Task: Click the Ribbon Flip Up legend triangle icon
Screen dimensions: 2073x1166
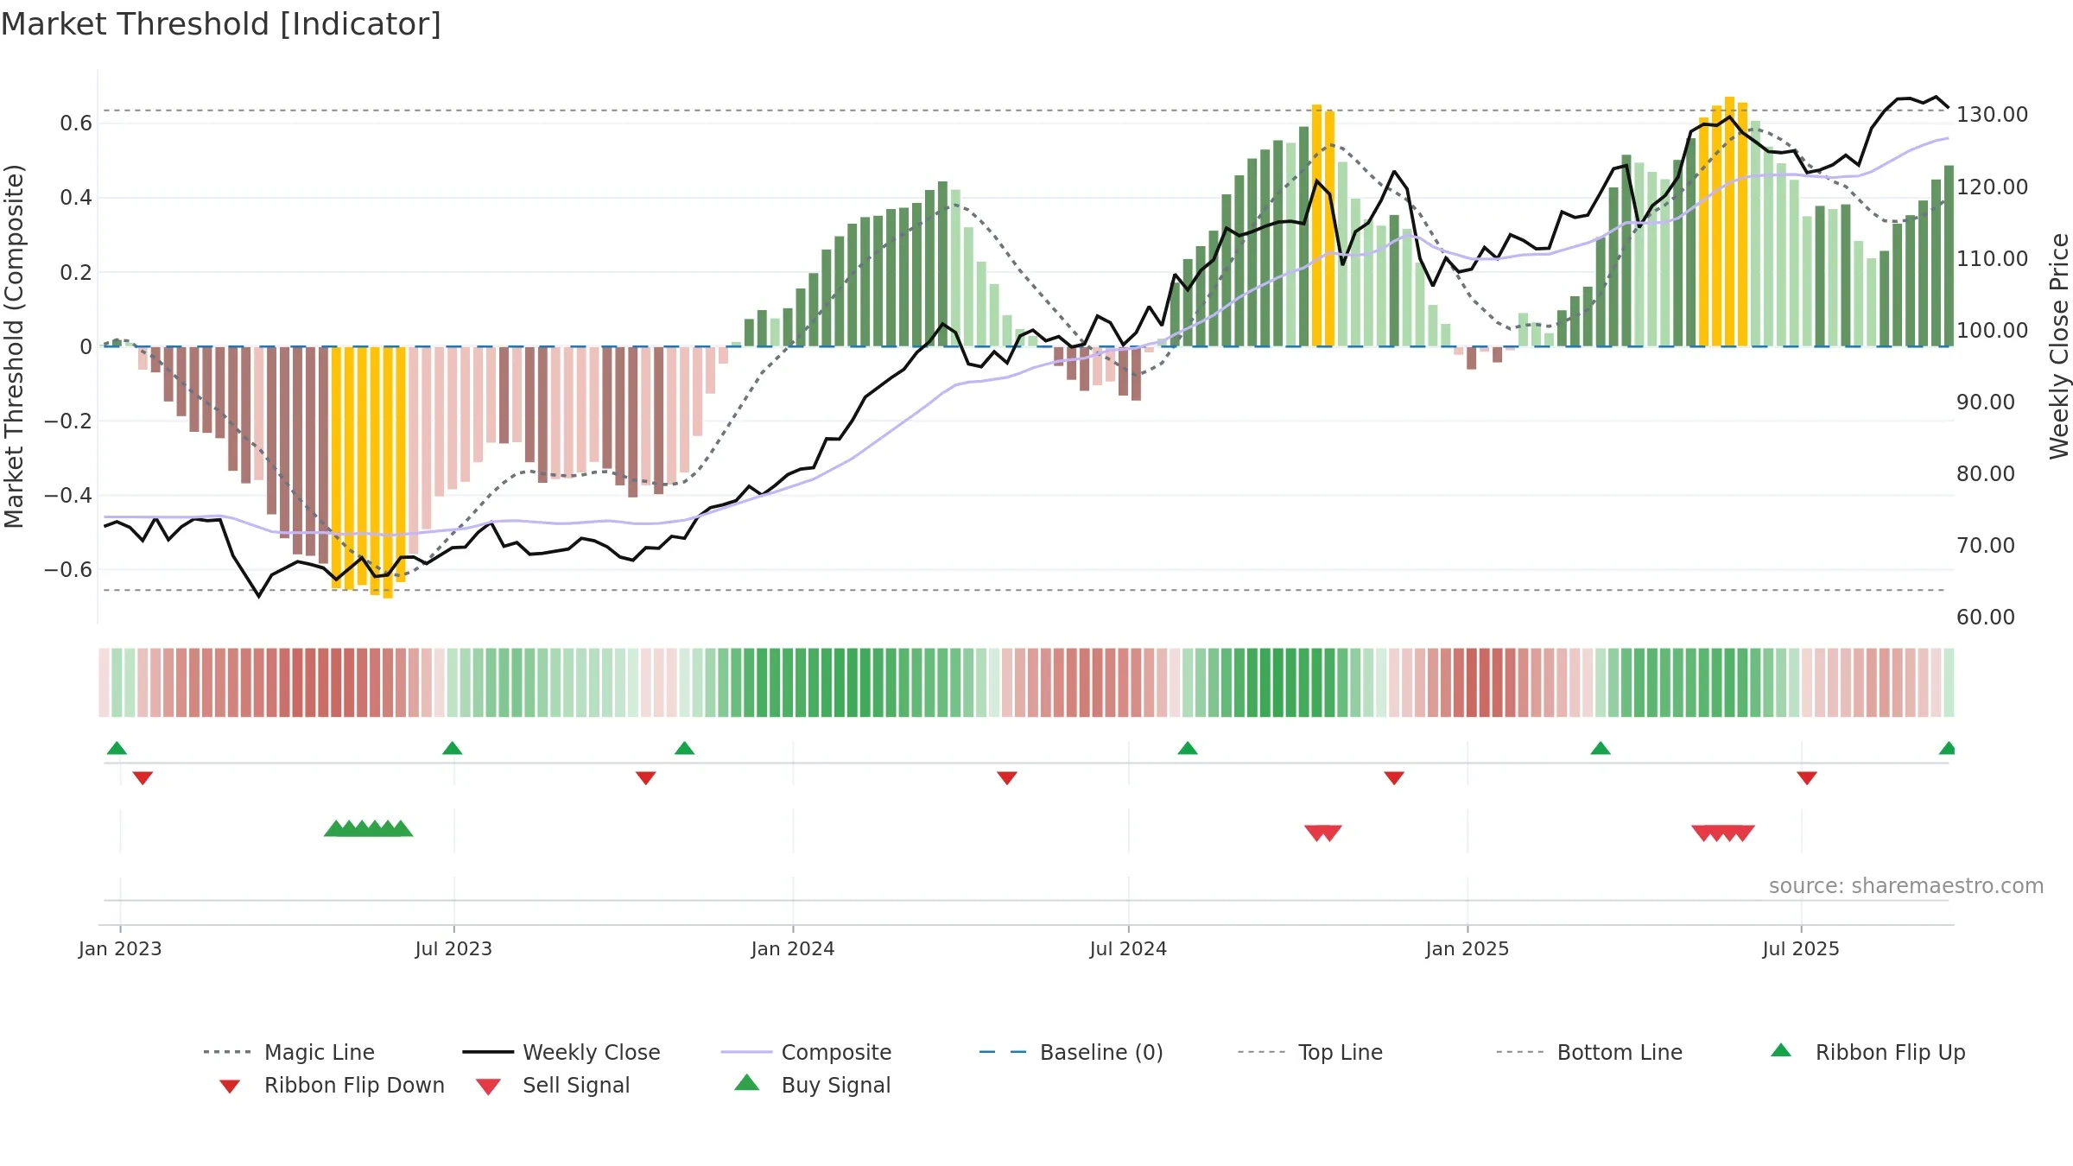Action: coord(1781,1050)
